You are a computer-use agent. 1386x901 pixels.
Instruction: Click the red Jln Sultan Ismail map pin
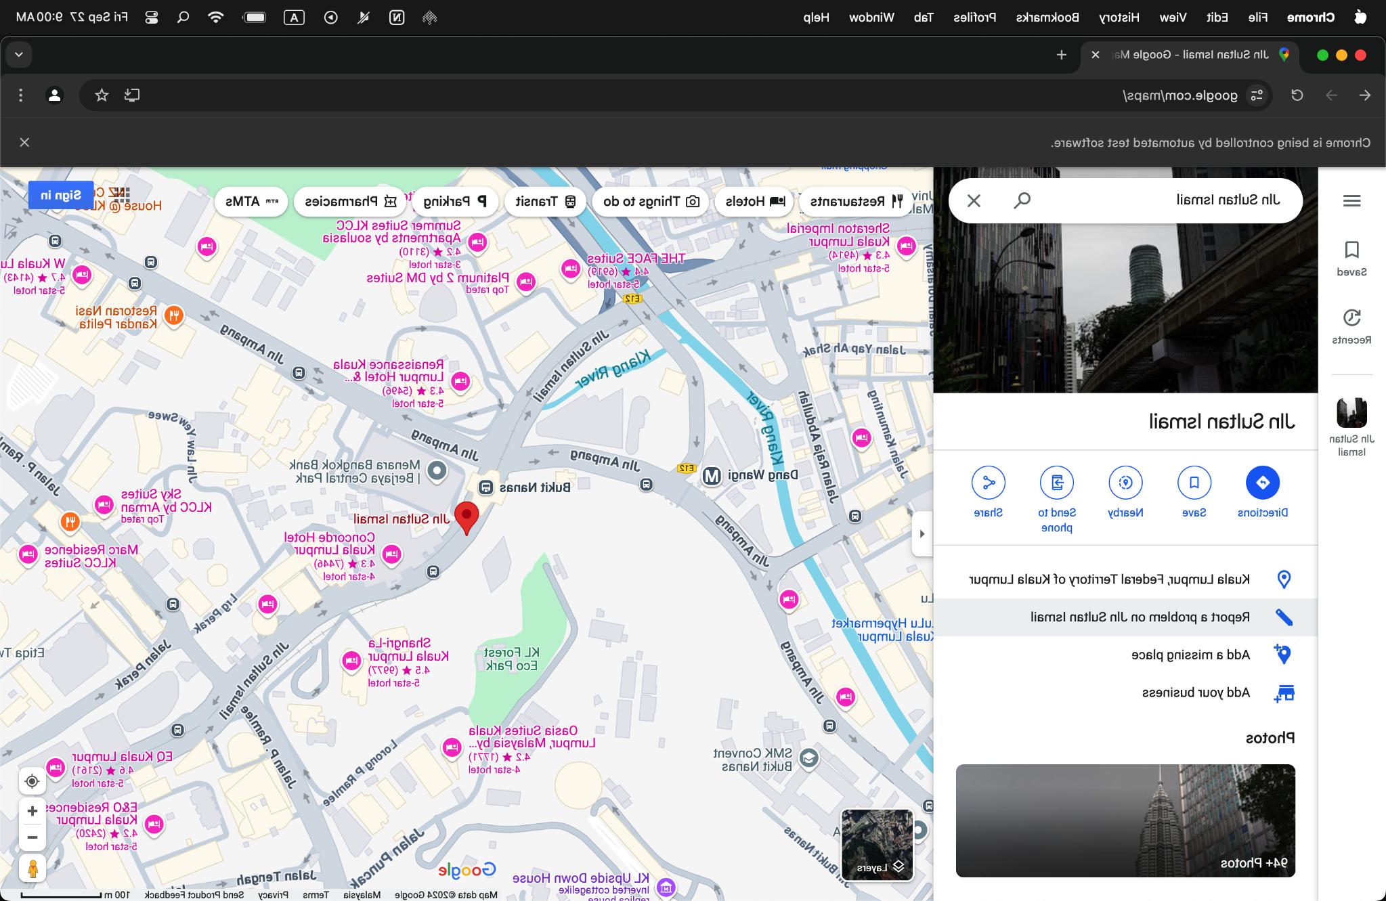pos(467,519)
